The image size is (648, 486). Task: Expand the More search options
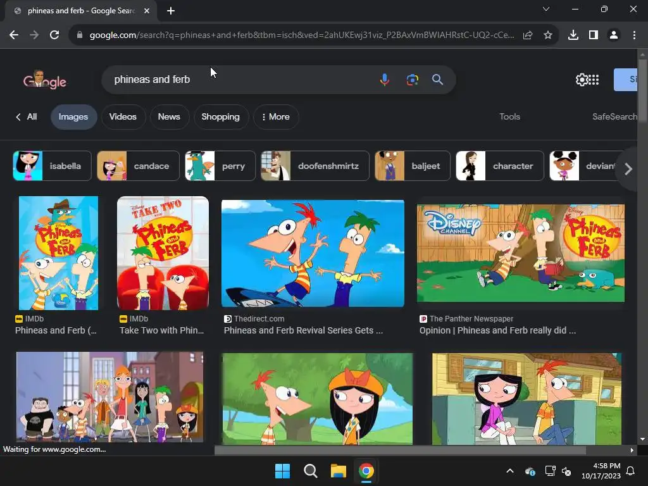click(x=276, y=117)
